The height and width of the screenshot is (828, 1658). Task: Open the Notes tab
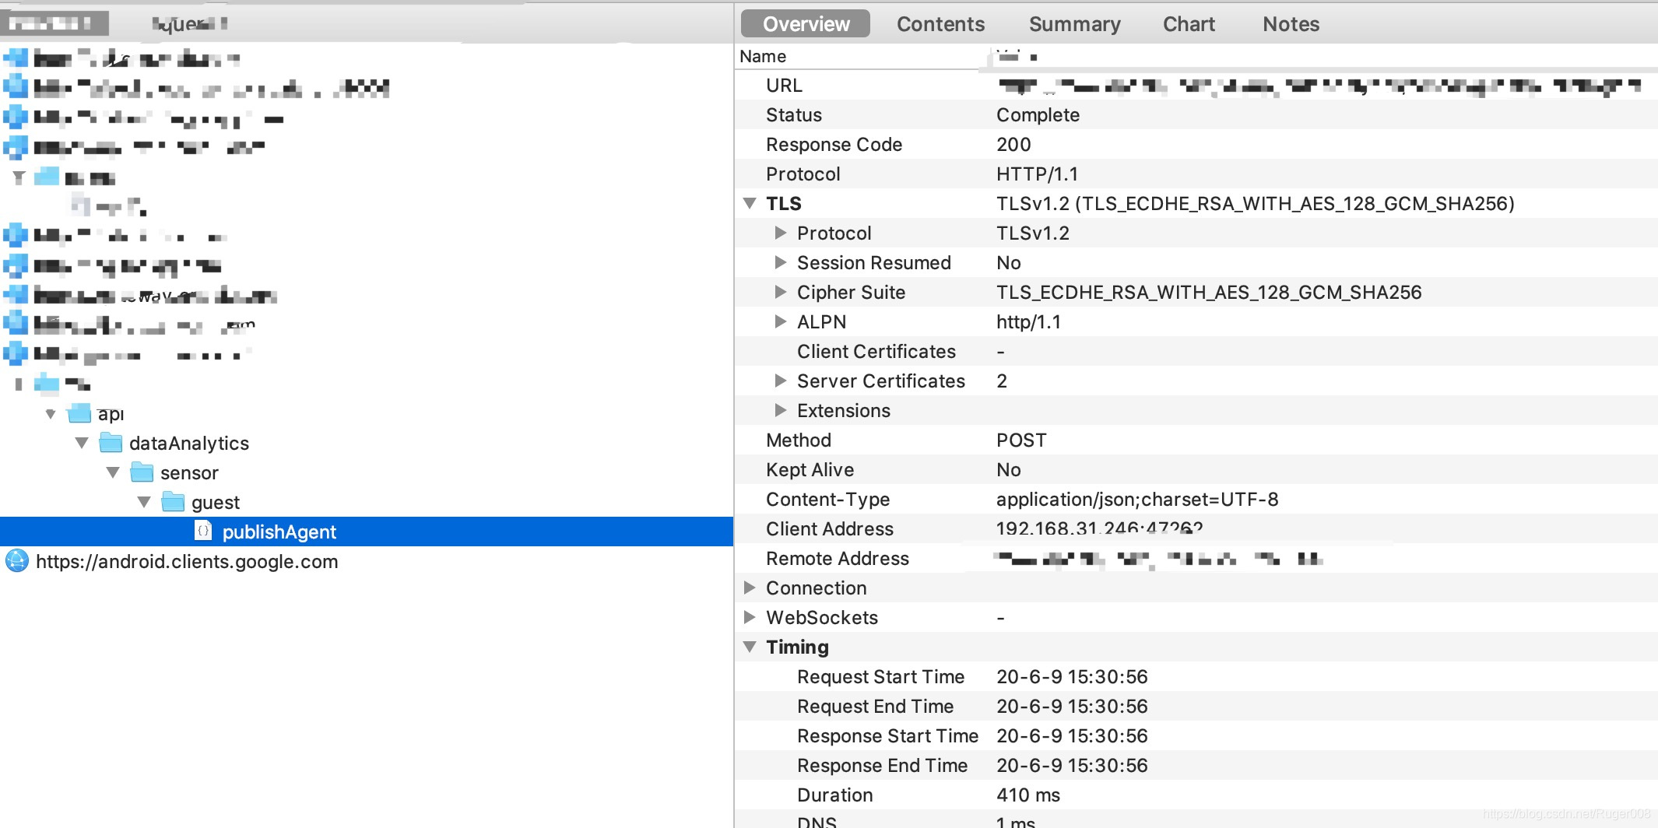click(x=1291, y=24)
